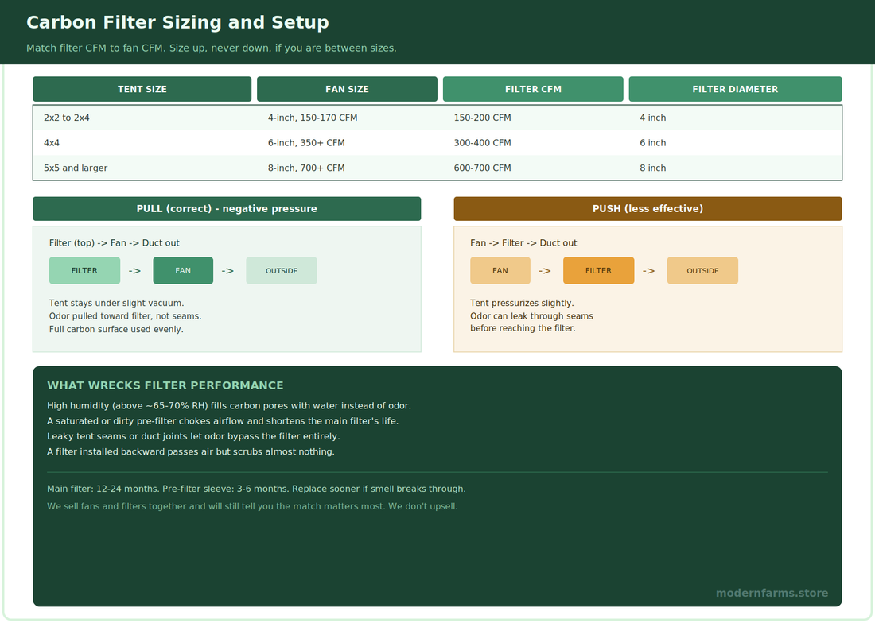The height and width of the screenshot is (623, 875).
Task: Click 'Odor pulled toward filter, not seams.' line
Action: 125,316
